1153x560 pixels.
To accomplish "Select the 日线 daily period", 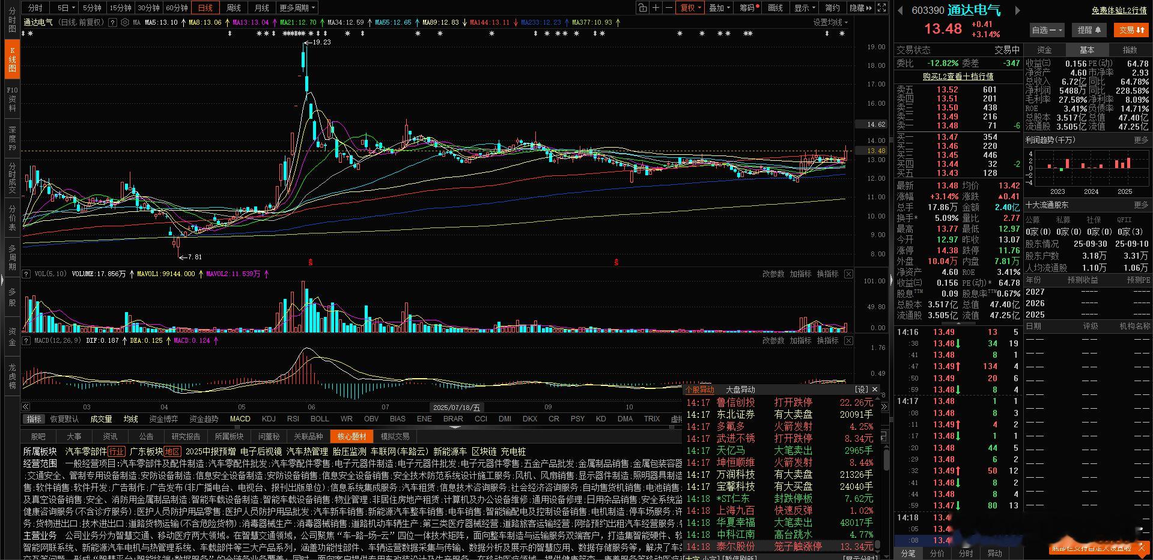I will [205, 8].
